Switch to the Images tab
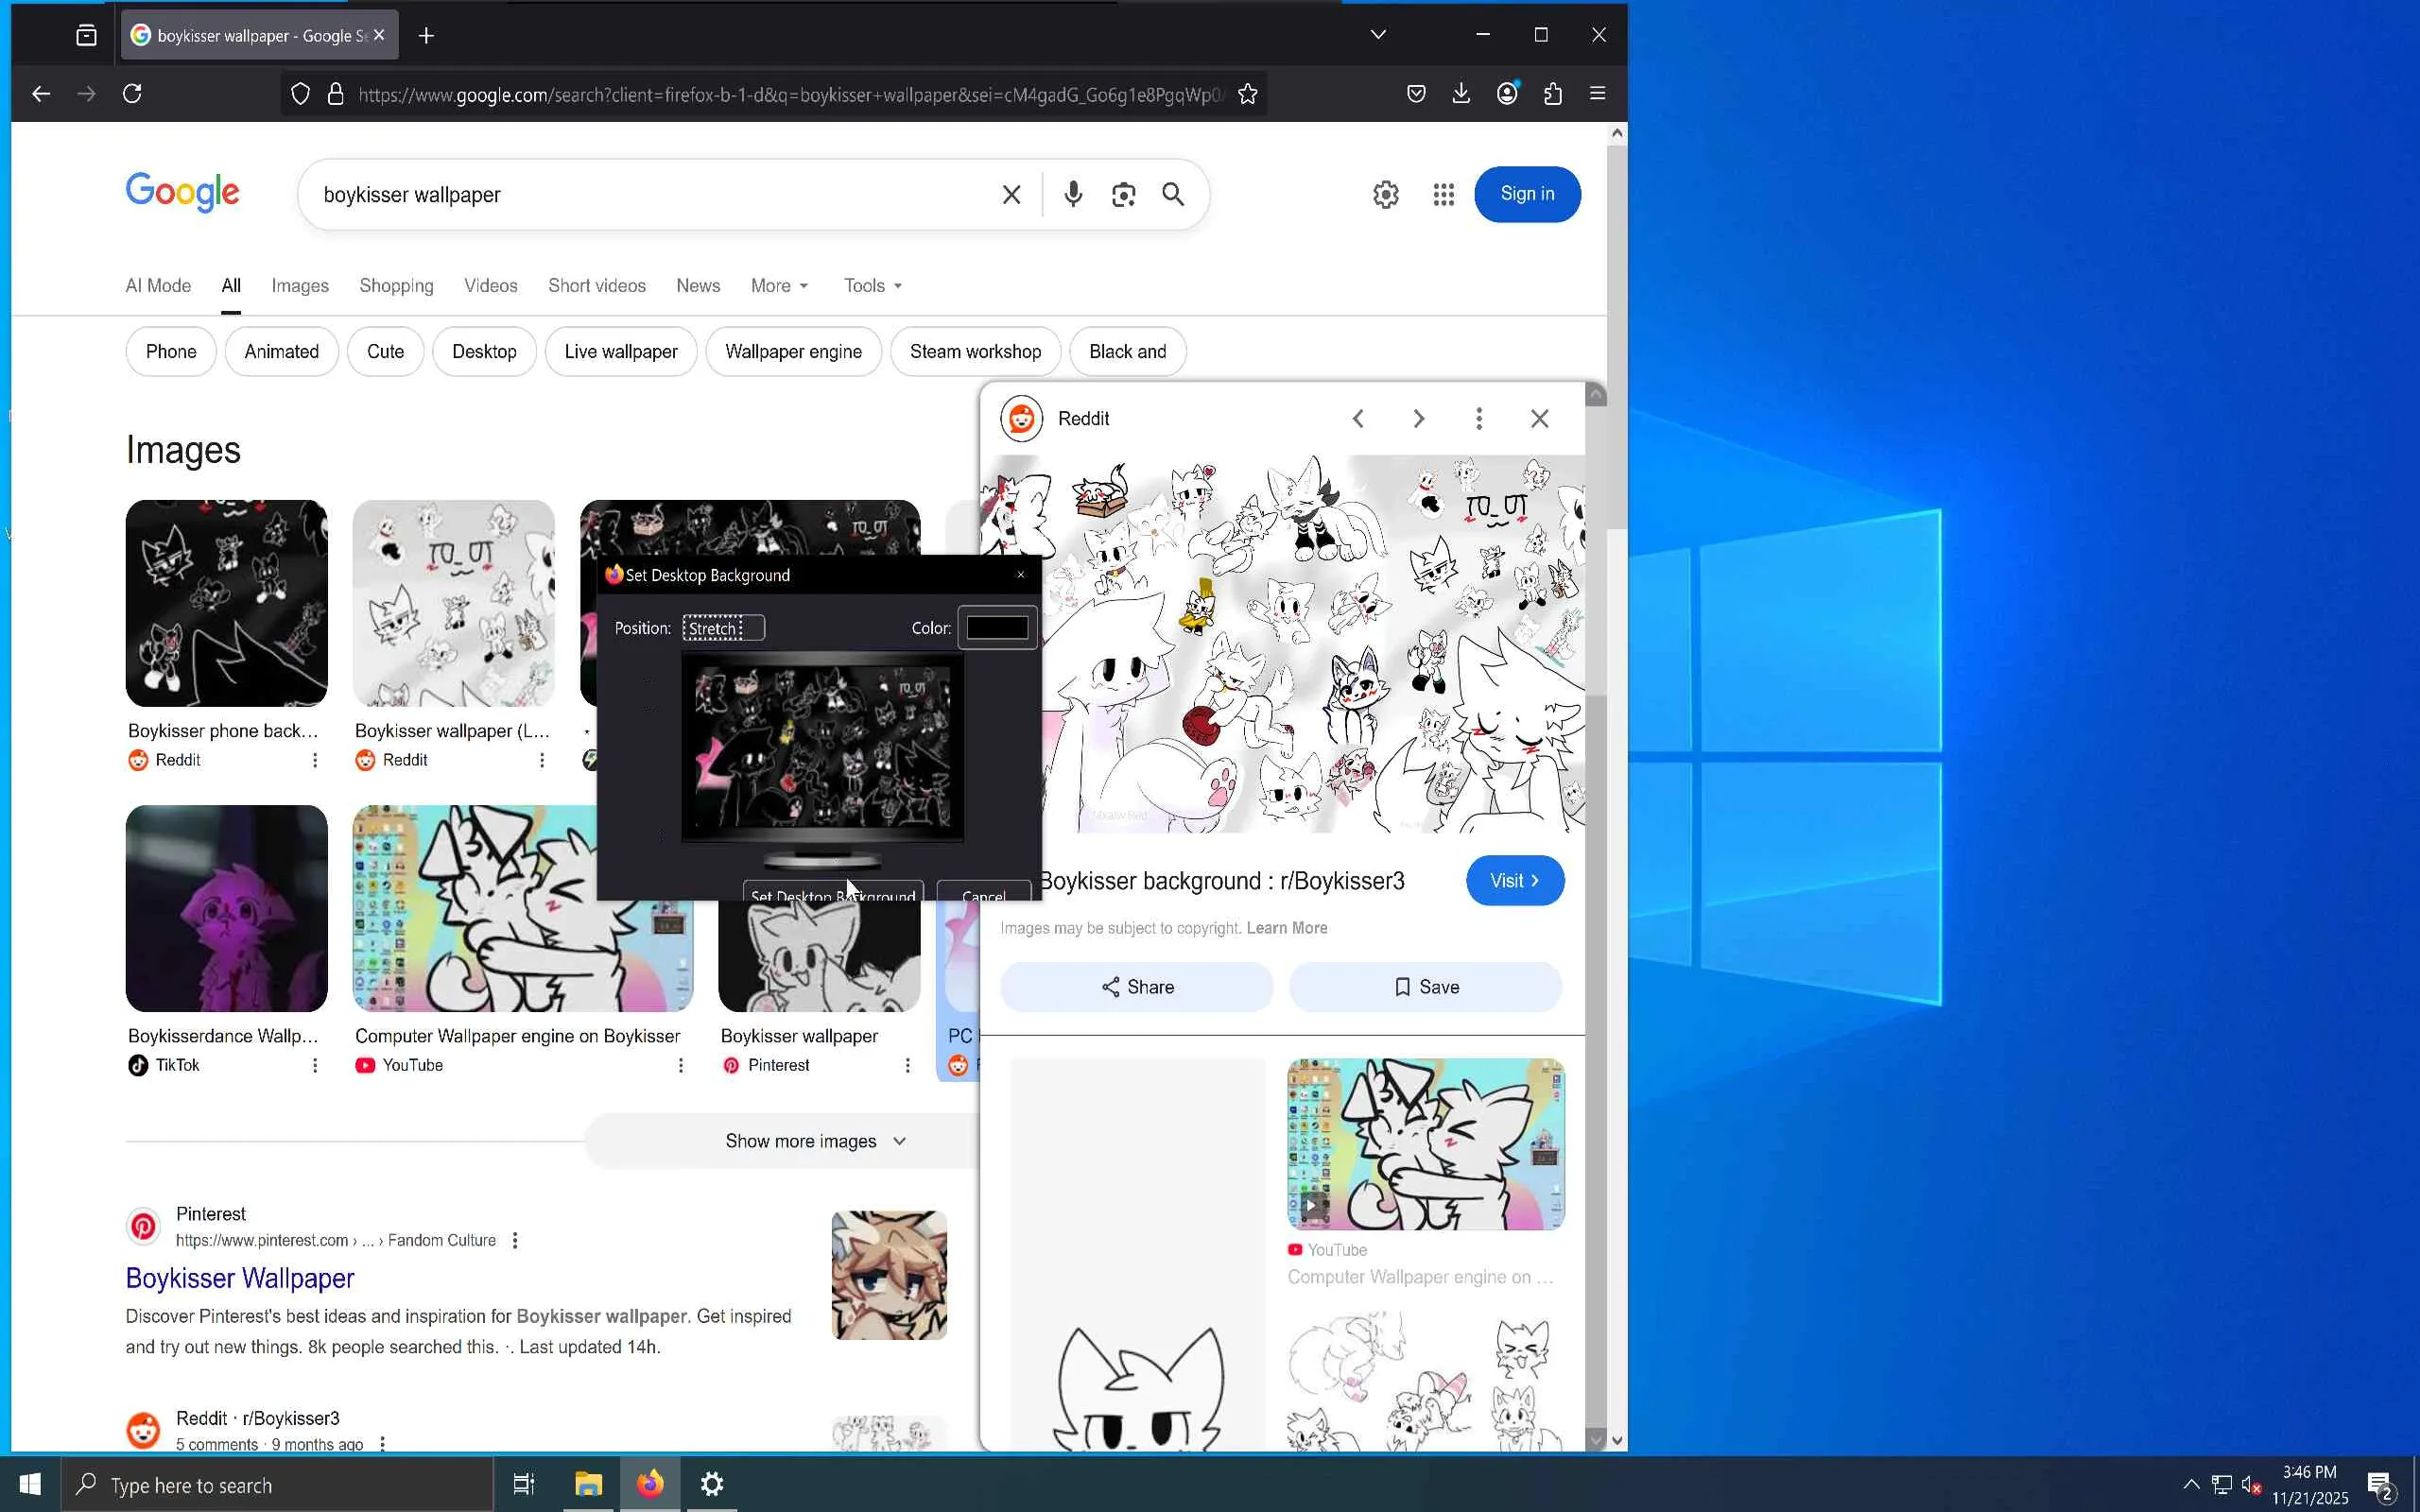 299,286
